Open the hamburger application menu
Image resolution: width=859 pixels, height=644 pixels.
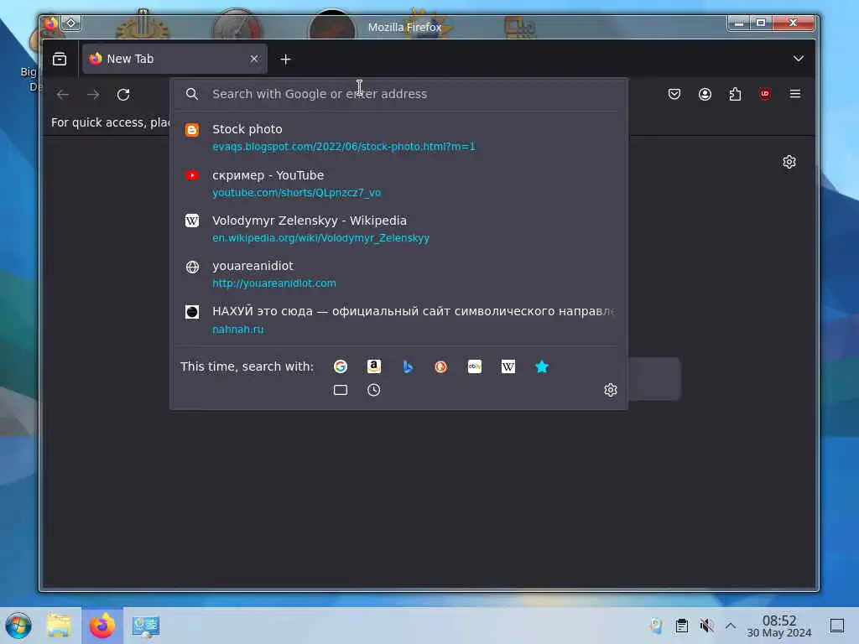pyautogui.click(x=795, y=94)
